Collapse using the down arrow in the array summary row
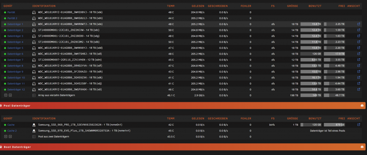Screen dimensions: 367x155 point(6,95)
